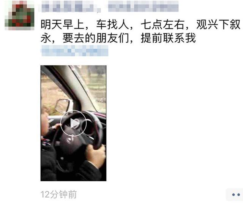Image resolution: width=243 pixels, height=203 pixels.
Task: Tap the text 提前联系我 in the post
Action: 168,38
